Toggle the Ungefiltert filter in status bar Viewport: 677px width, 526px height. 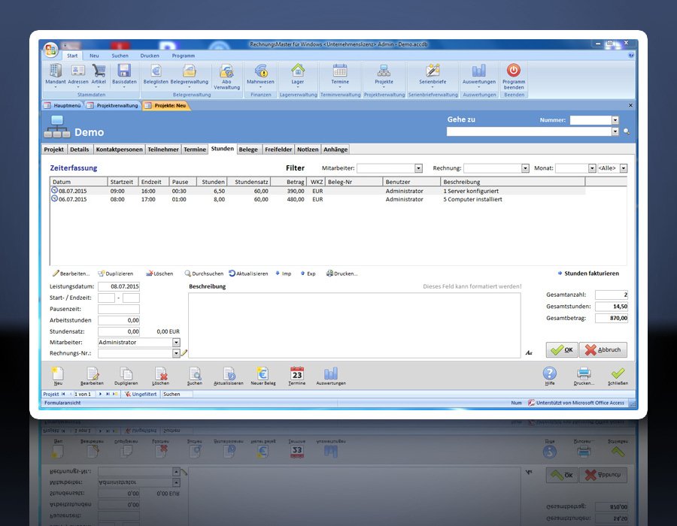click(x=141, y=394)
